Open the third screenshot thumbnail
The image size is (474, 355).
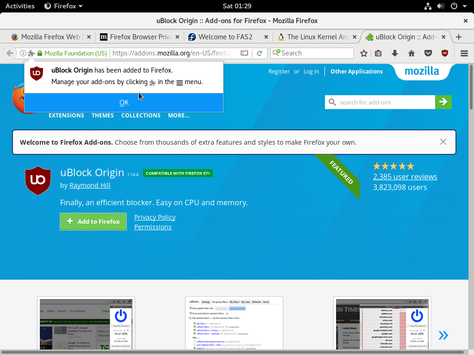(x=382, y=324)
